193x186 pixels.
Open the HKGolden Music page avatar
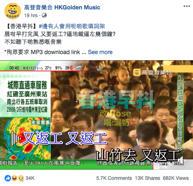(x=13, y=11)
